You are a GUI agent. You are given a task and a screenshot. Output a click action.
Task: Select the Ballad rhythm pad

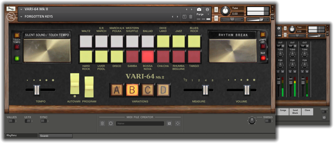(148, 41)
